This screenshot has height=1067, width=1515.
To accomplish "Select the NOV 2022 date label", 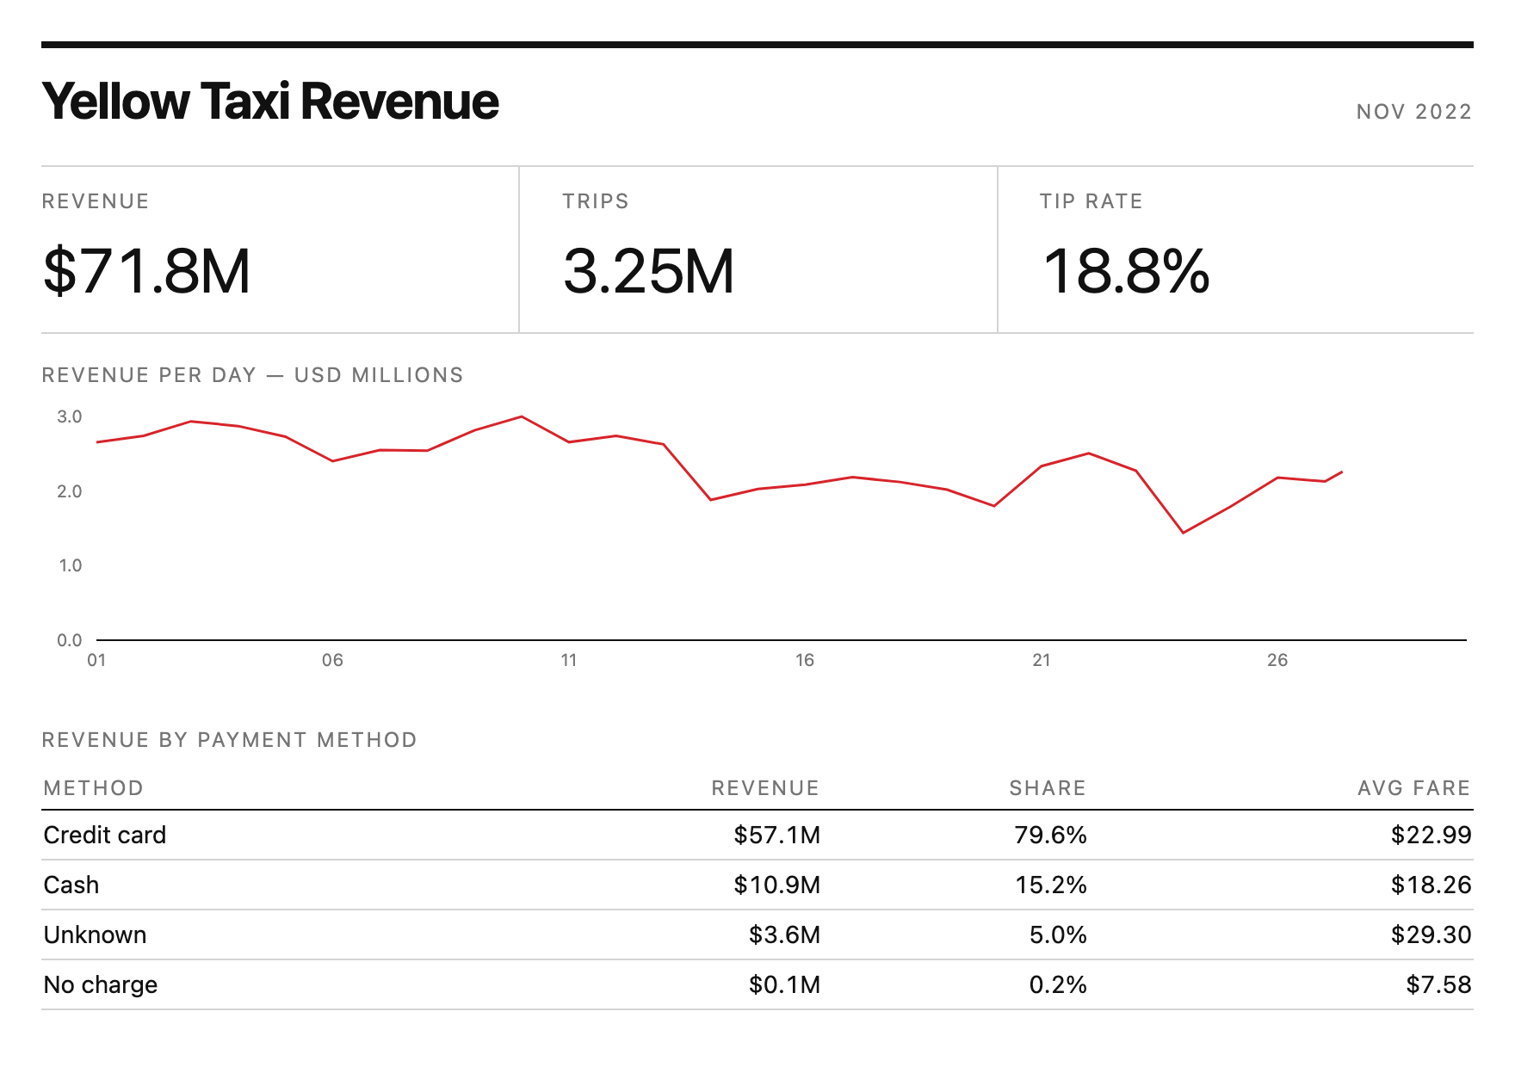I will point(1414,112).
